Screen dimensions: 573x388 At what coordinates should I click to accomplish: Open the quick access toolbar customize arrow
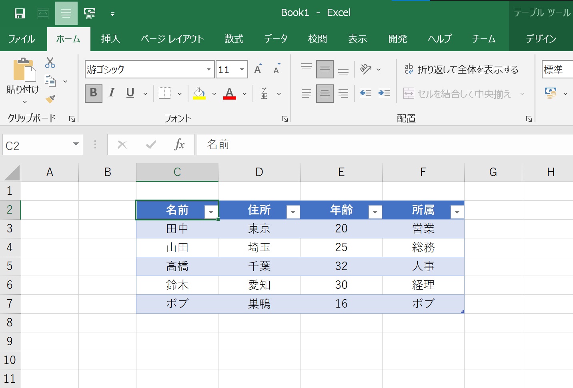click(x=113, y=14)
